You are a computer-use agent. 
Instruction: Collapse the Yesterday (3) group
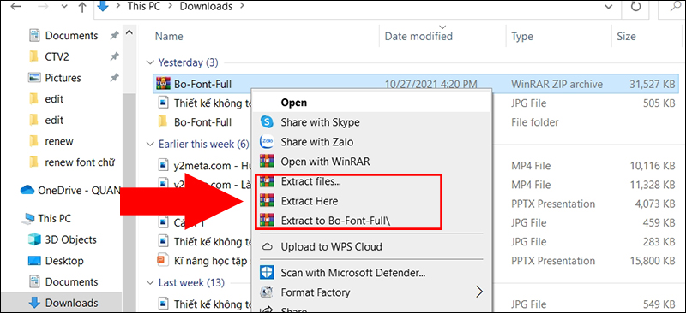click(x=151, y=62)
